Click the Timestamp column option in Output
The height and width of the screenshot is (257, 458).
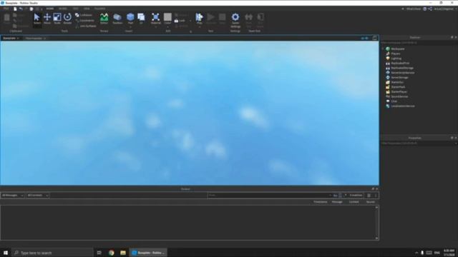pyautogui.click(x=320, y=202)
